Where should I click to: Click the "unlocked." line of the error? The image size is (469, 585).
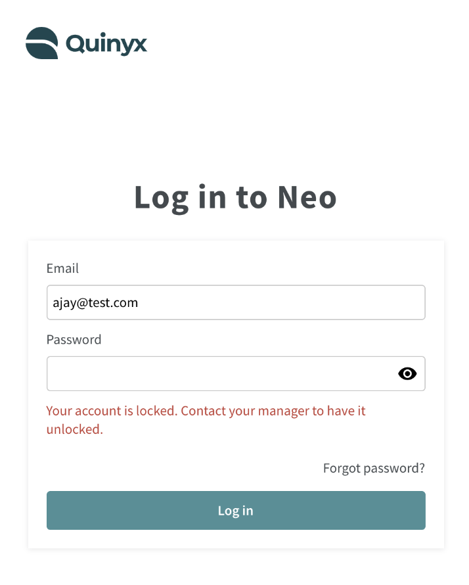[75, 429]
